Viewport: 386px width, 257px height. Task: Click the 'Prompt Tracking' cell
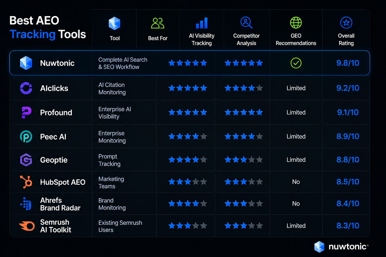(109, 160)
